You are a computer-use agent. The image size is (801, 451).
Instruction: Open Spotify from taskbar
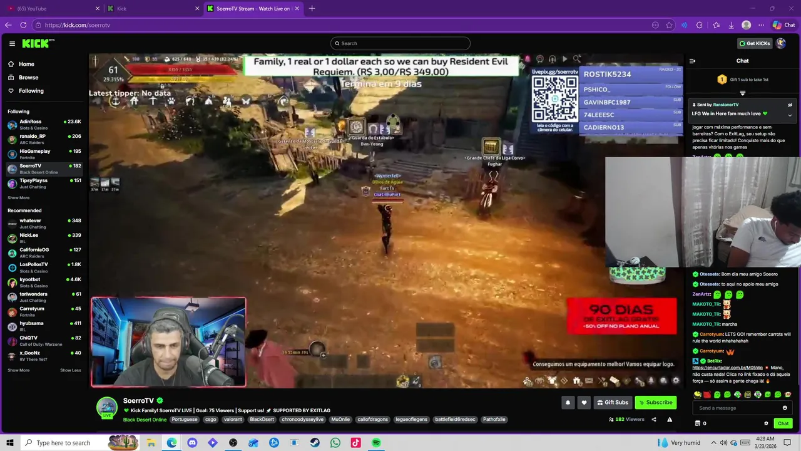(376, 443)
